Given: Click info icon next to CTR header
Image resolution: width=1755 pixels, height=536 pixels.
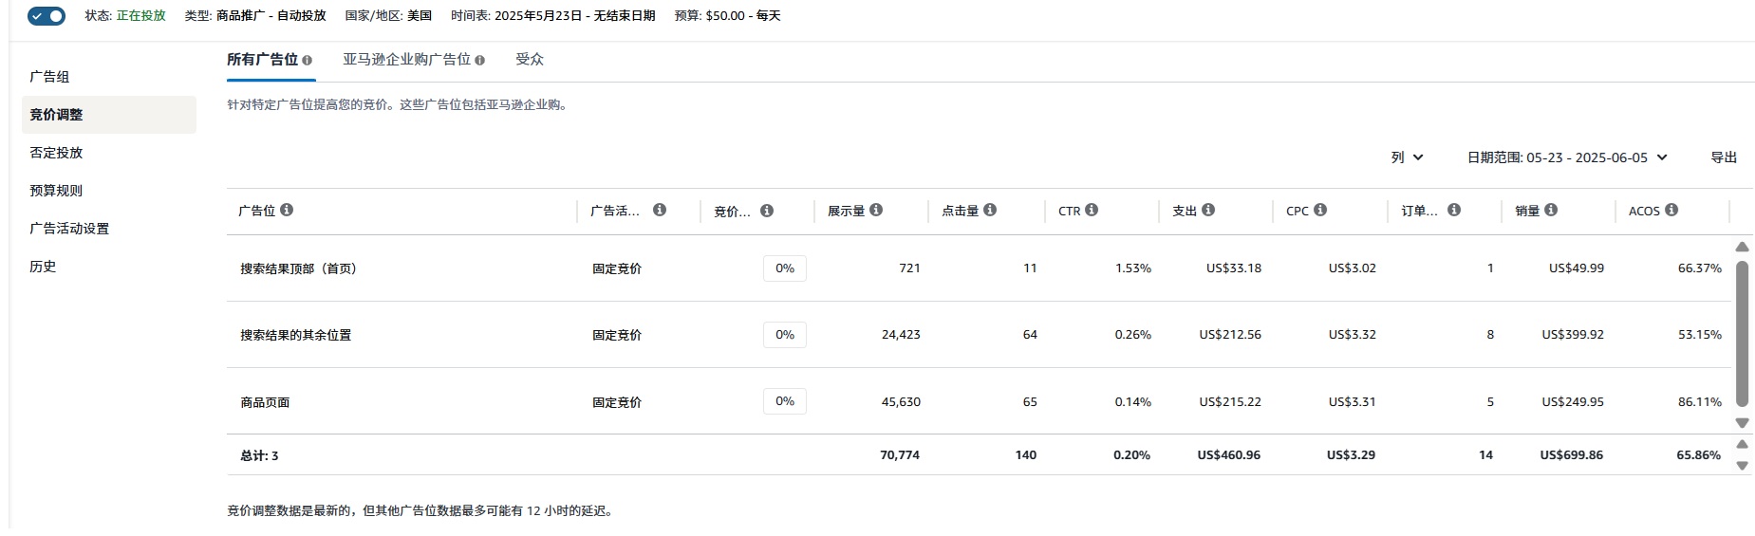Looking at the screenshot, I should click(x=1092, y=210).
